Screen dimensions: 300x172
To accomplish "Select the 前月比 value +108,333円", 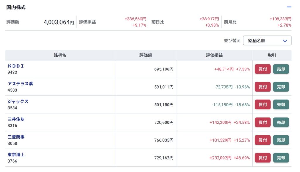I will 280,19.
